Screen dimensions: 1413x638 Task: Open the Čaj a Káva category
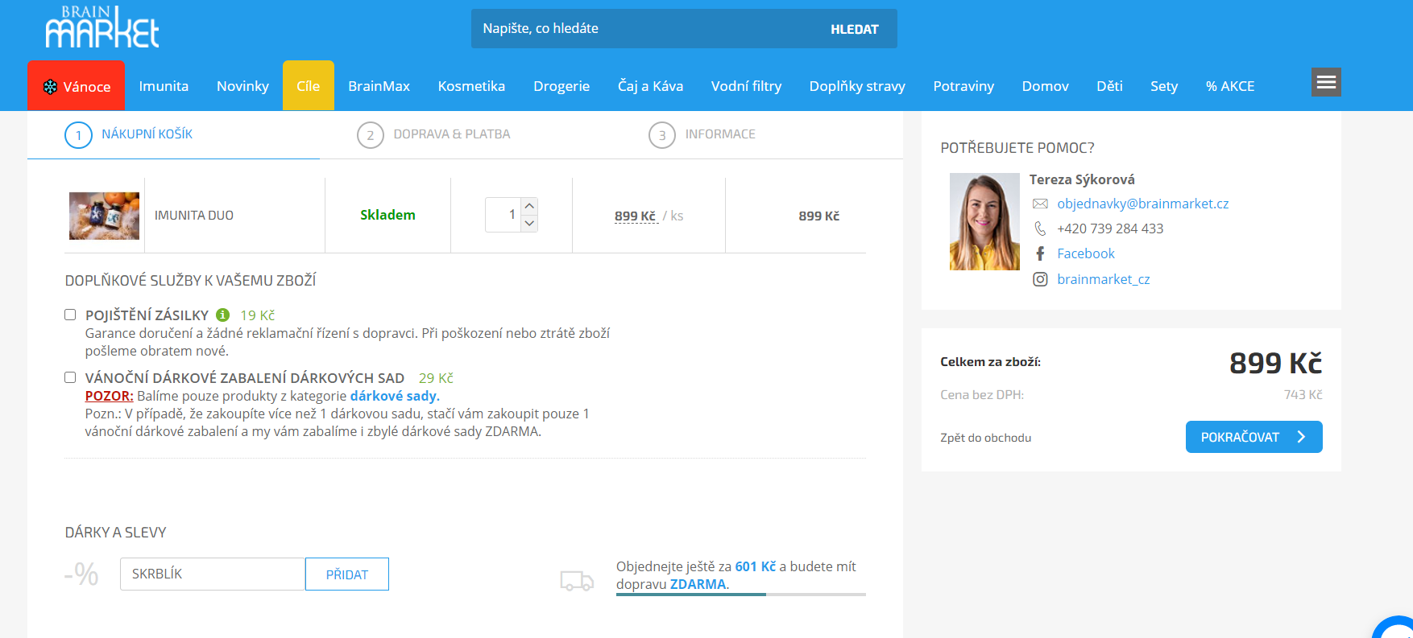(x=650, y=86)
